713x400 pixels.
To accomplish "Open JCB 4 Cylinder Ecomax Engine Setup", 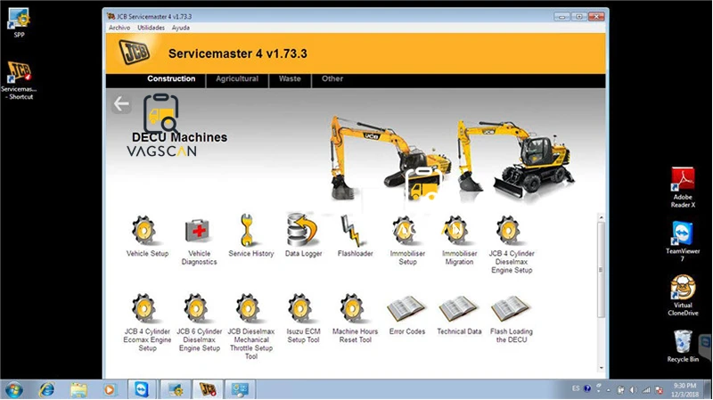I will point(147,322).
